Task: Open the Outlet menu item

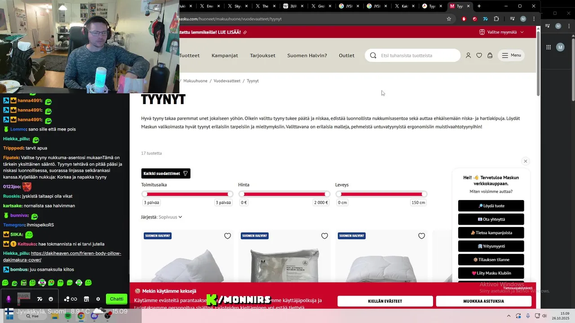Action: coord(347,56)
